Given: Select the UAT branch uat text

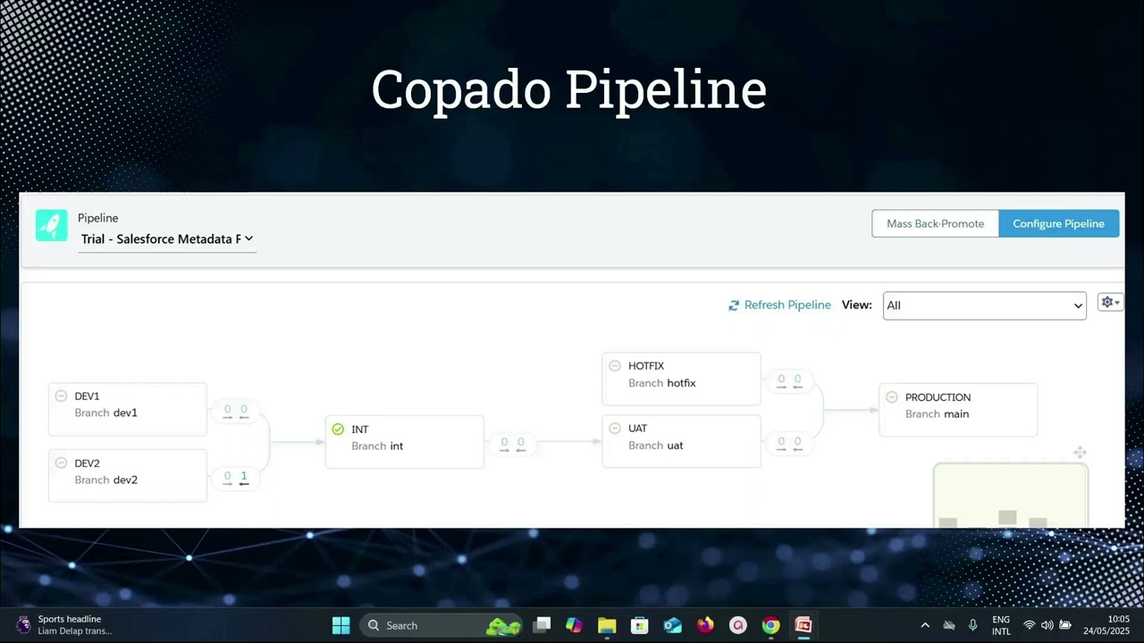Looking at the screenshot, I should [655, 445].
